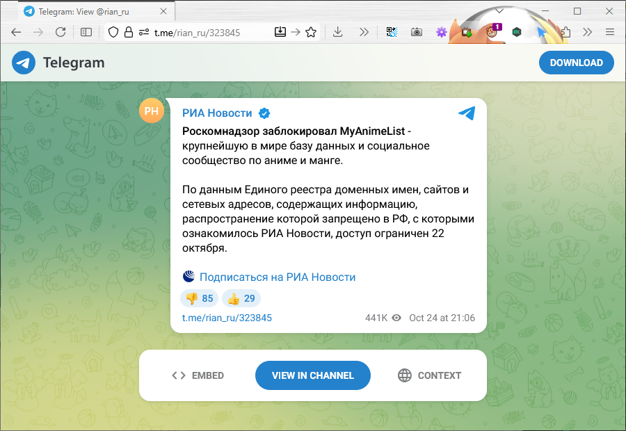Toggle reader view in the toolbar

click(x=86, y=32)
